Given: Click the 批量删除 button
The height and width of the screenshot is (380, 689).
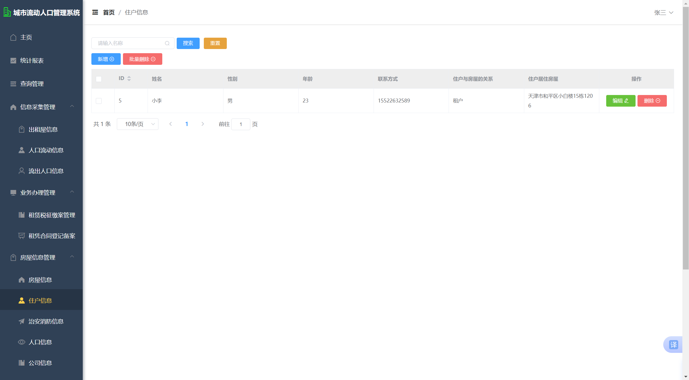Looking at the screenshot, I should pos(143,59).
